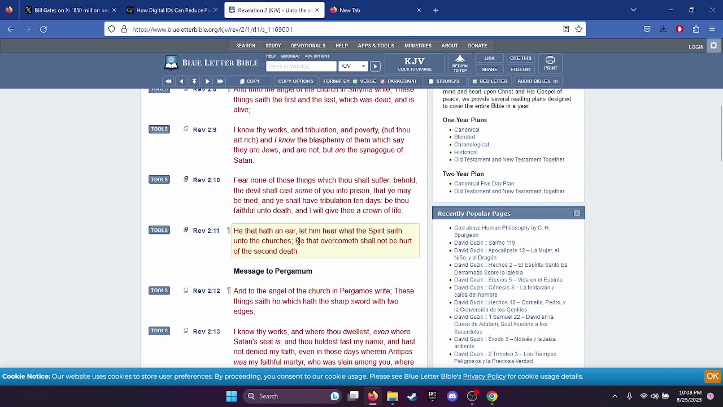Click in the Verse or Word(s) search field
Viewport: 723px width, 407px height.
(x=301, y=66)
